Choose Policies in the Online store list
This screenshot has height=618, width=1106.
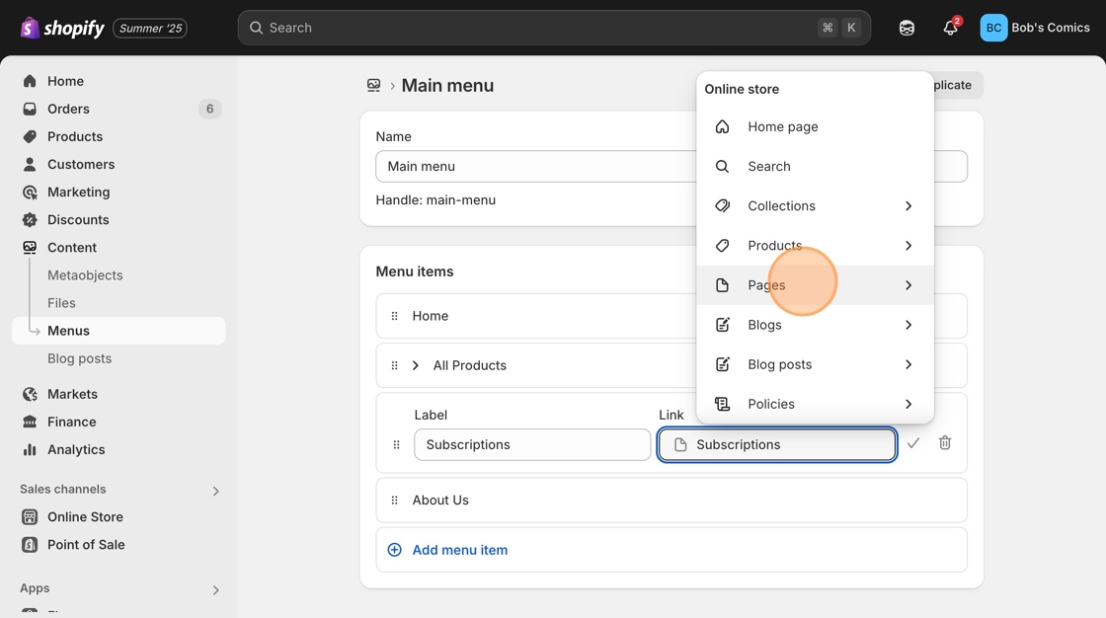(x=771, y=404)
